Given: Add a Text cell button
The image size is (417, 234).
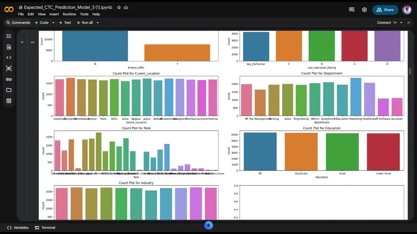Looking at the screenshot, I should click(x=65, y=23).
